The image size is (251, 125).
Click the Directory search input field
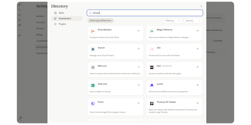[x=145, y=13]
